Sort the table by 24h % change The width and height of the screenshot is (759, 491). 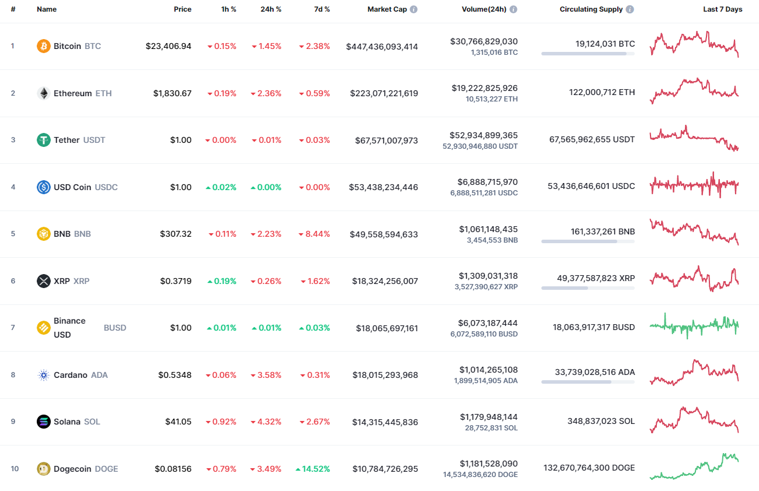click(271, 9)
